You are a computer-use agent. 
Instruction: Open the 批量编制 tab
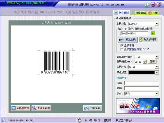[x=139, y=13]
